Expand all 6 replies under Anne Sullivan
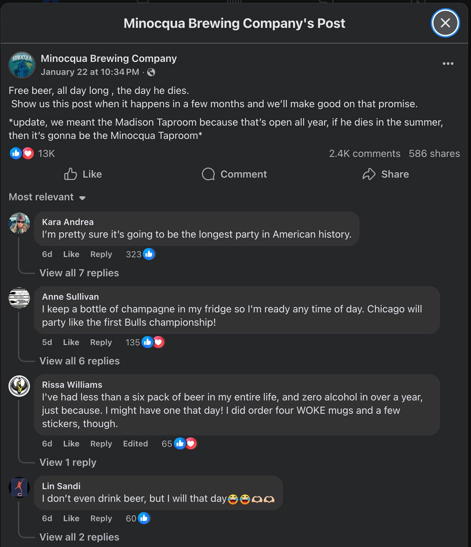The image size is (471, 547). click(79, 361)
